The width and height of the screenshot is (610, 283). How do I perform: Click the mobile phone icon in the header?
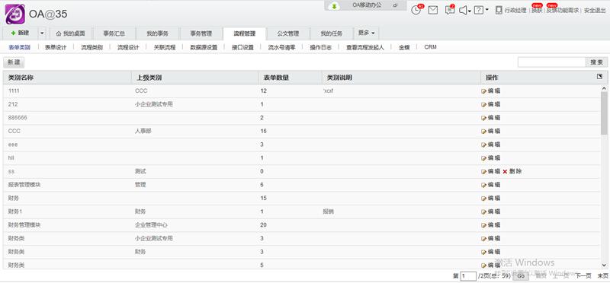499,11
